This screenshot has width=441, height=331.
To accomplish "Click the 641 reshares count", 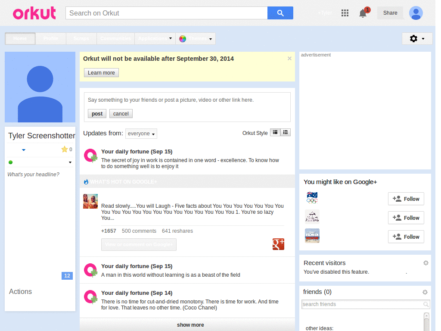I will pos(177,231).
